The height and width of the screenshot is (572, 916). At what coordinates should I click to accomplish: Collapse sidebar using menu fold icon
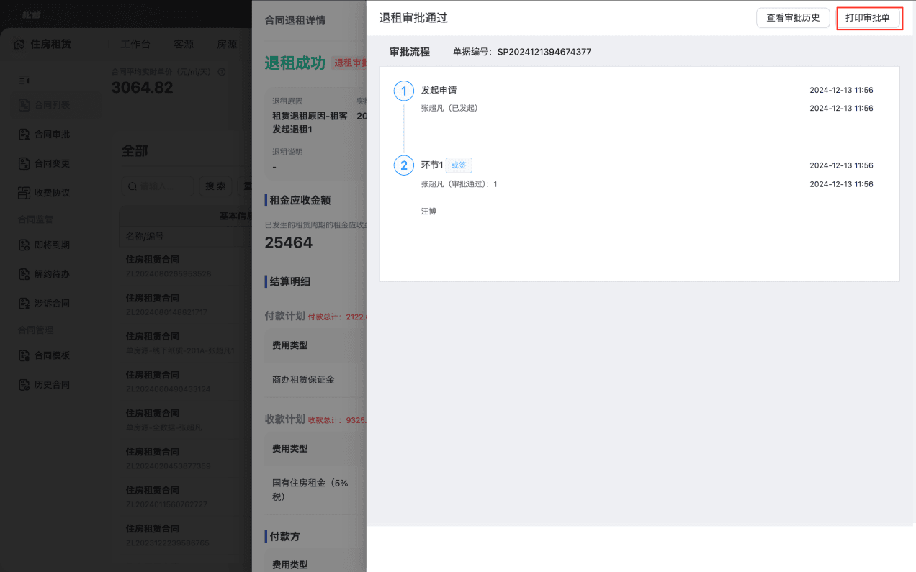24,79
